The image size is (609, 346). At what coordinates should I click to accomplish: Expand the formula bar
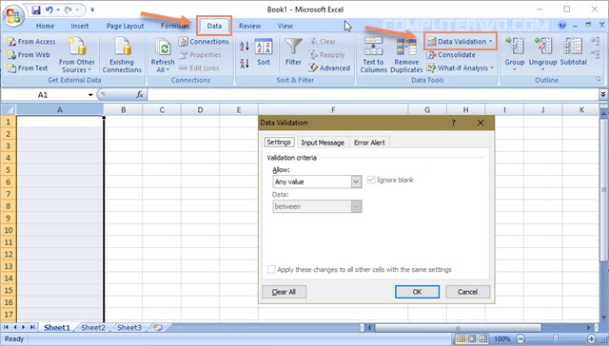602,94
